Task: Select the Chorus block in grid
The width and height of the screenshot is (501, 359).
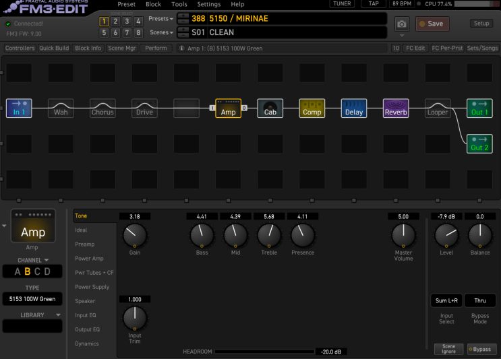Action: [x=102, y=108]
